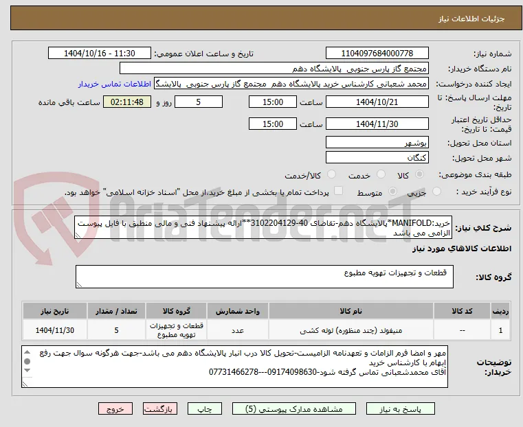
Task: Click the response deadline date 1404/10/21
Action: pos(377,102)
